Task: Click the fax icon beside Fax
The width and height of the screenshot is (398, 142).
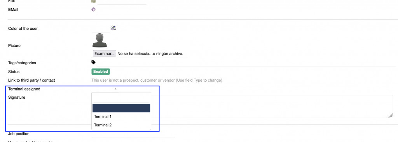Action: point(93,1)
